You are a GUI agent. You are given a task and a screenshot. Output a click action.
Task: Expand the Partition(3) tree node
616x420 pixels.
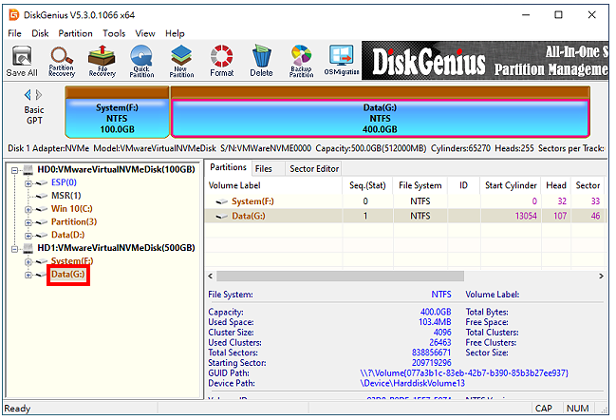coord(28,222)
